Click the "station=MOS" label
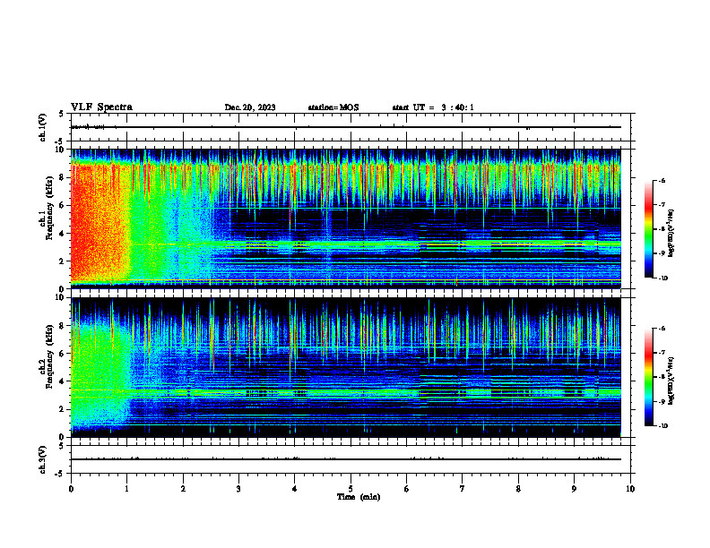 pos(333,107)
